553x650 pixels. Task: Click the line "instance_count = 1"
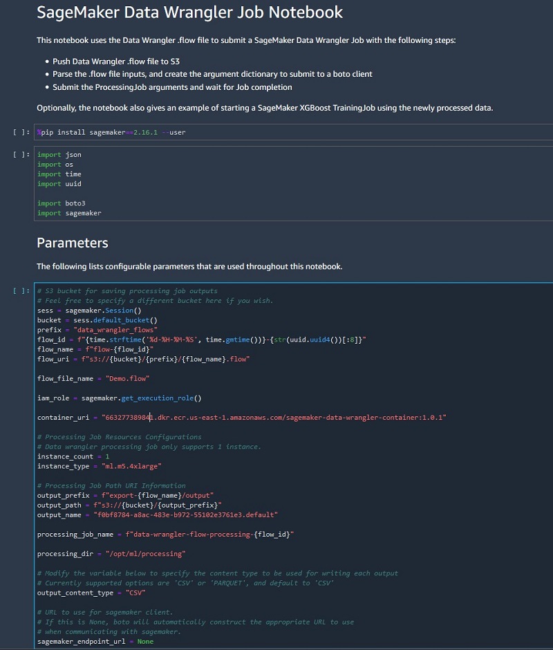[73, 456]
